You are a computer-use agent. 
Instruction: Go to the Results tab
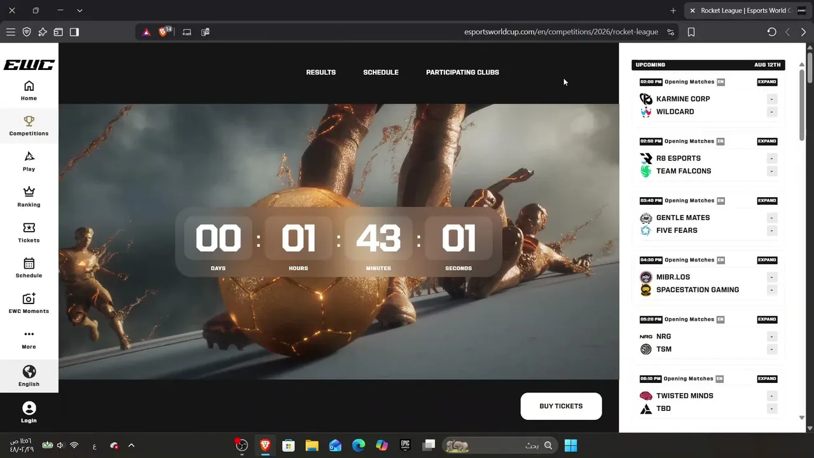tap(321, 73)
